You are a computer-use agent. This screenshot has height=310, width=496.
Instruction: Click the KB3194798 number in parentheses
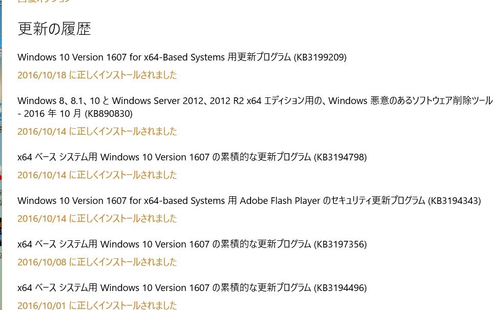pyautogui.click(x=340, y=157)
